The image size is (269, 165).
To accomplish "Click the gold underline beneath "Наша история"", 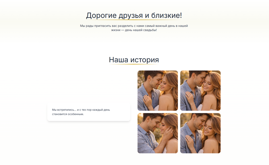I will point(134,64).
